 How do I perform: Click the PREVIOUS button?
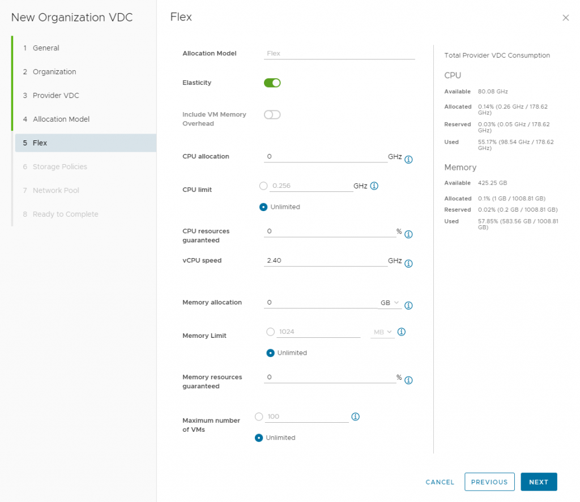pyautogui.click(x=489, y=482)
